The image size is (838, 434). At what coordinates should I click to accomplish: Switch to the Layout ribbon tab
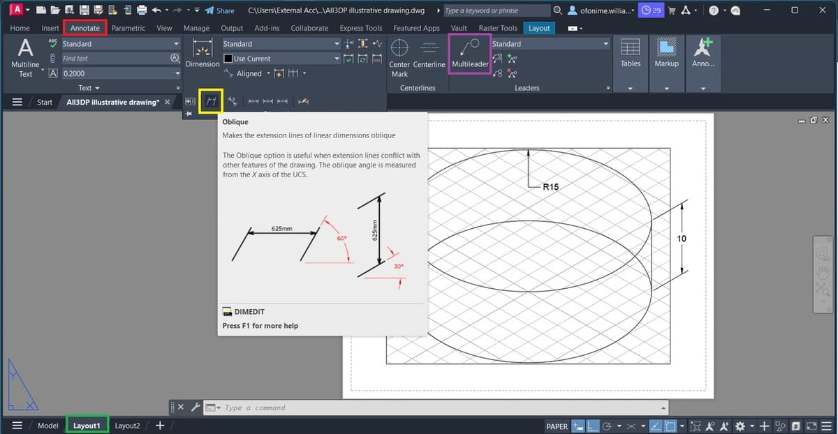(539, 28)
